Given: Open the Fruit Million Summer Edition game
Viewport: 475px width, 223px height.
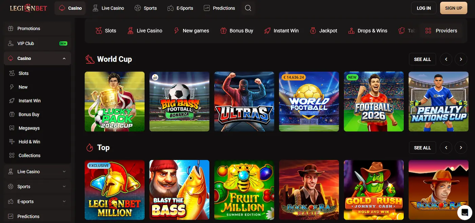Looking at the screenshot, I should [x=244, y=190].
